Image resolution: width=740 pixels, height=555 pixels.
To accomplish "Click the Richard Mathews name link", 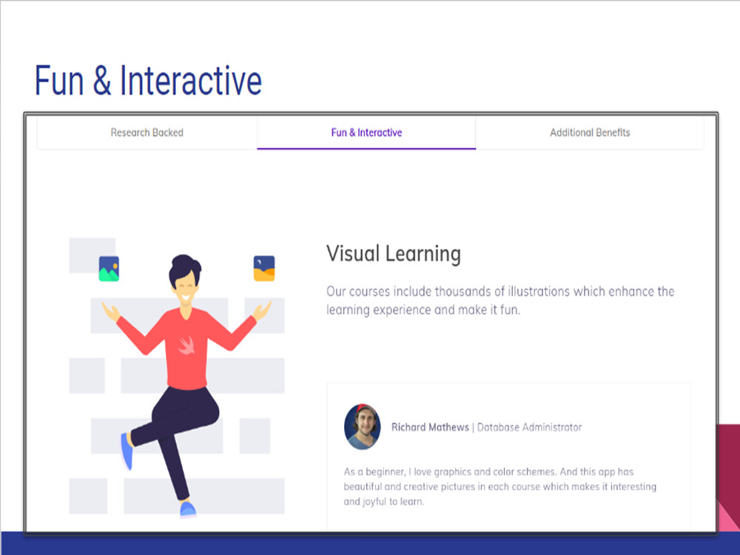I will tap(431, 427).
